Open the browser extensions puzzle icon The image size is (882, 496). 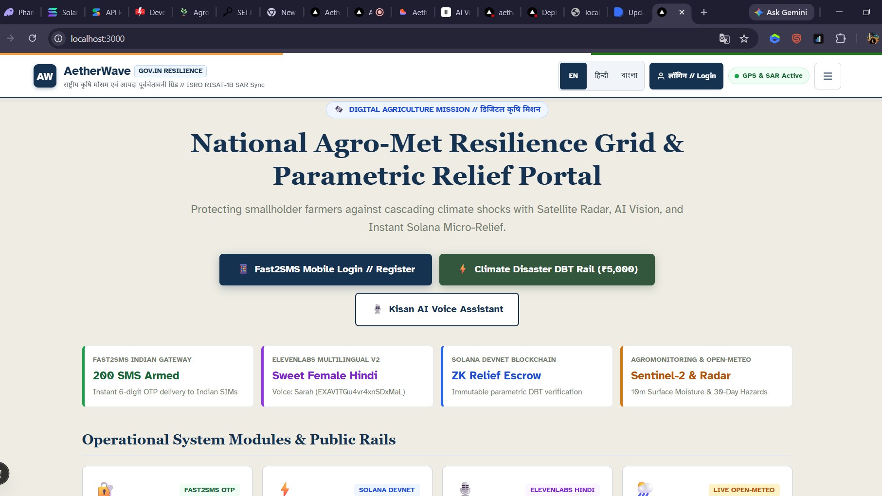click(840, 38)
